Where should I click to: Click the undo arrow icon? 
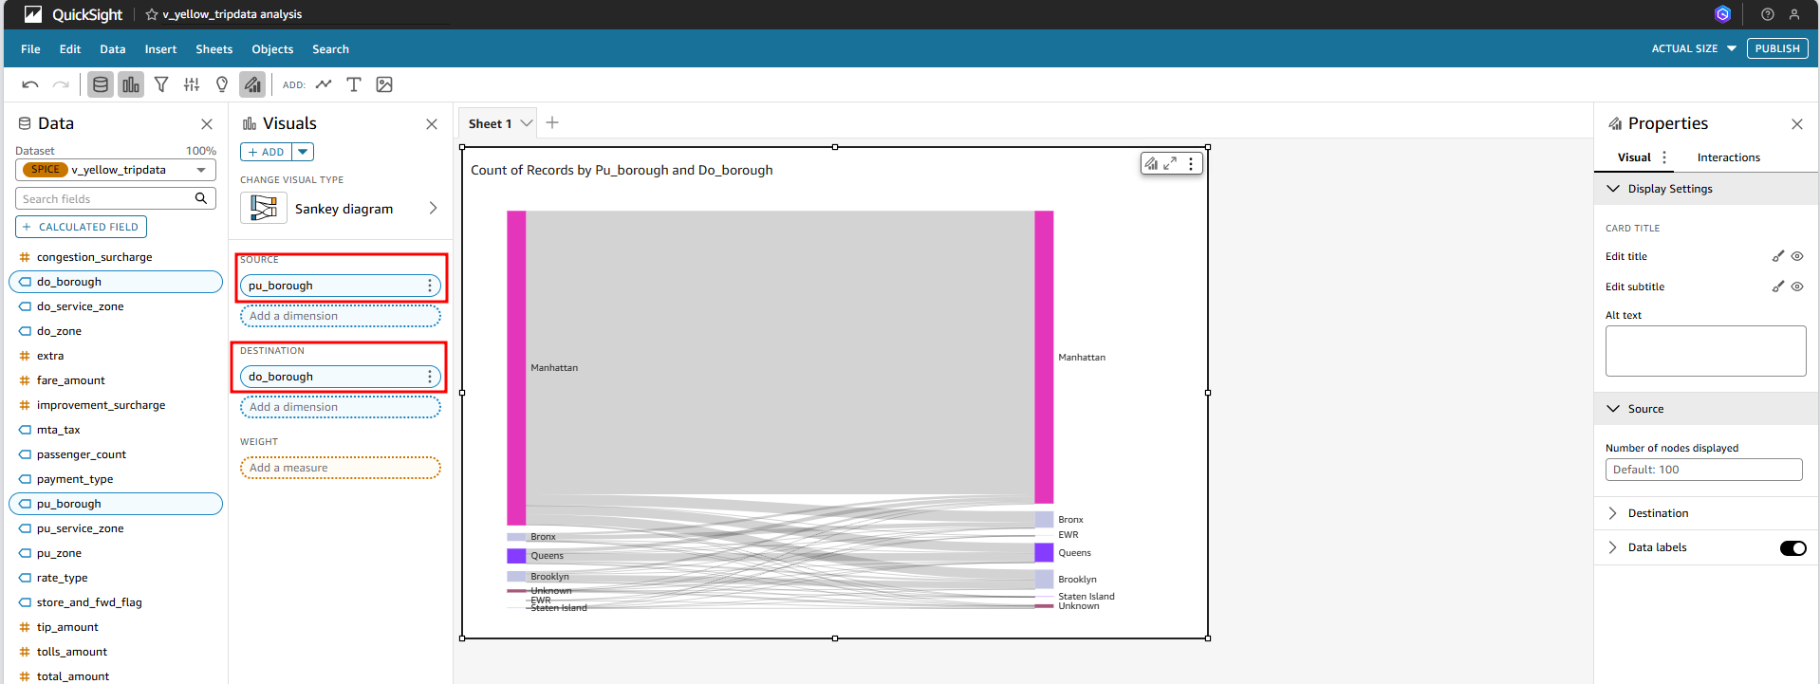pos(30,84)
